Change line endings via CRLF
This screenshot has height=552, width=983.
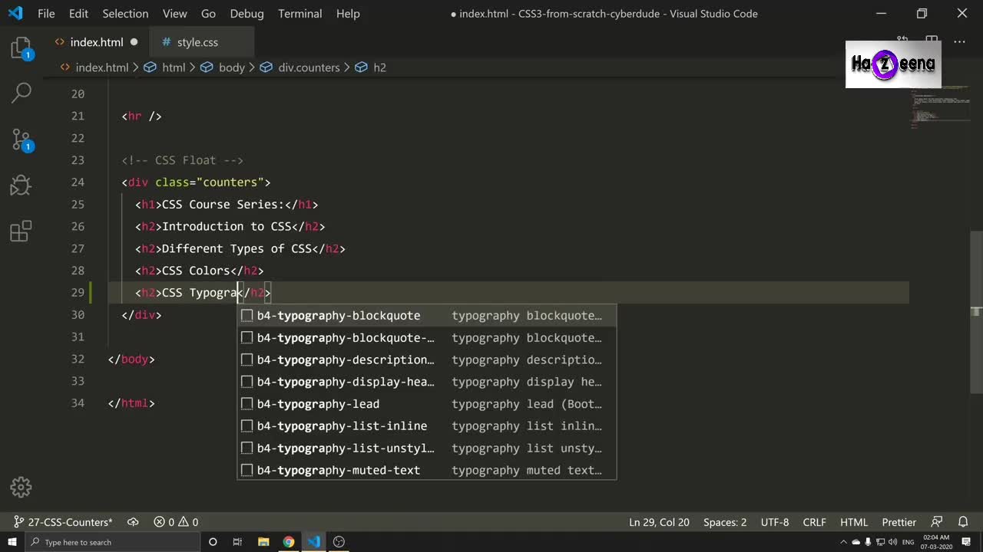point(814,522)
